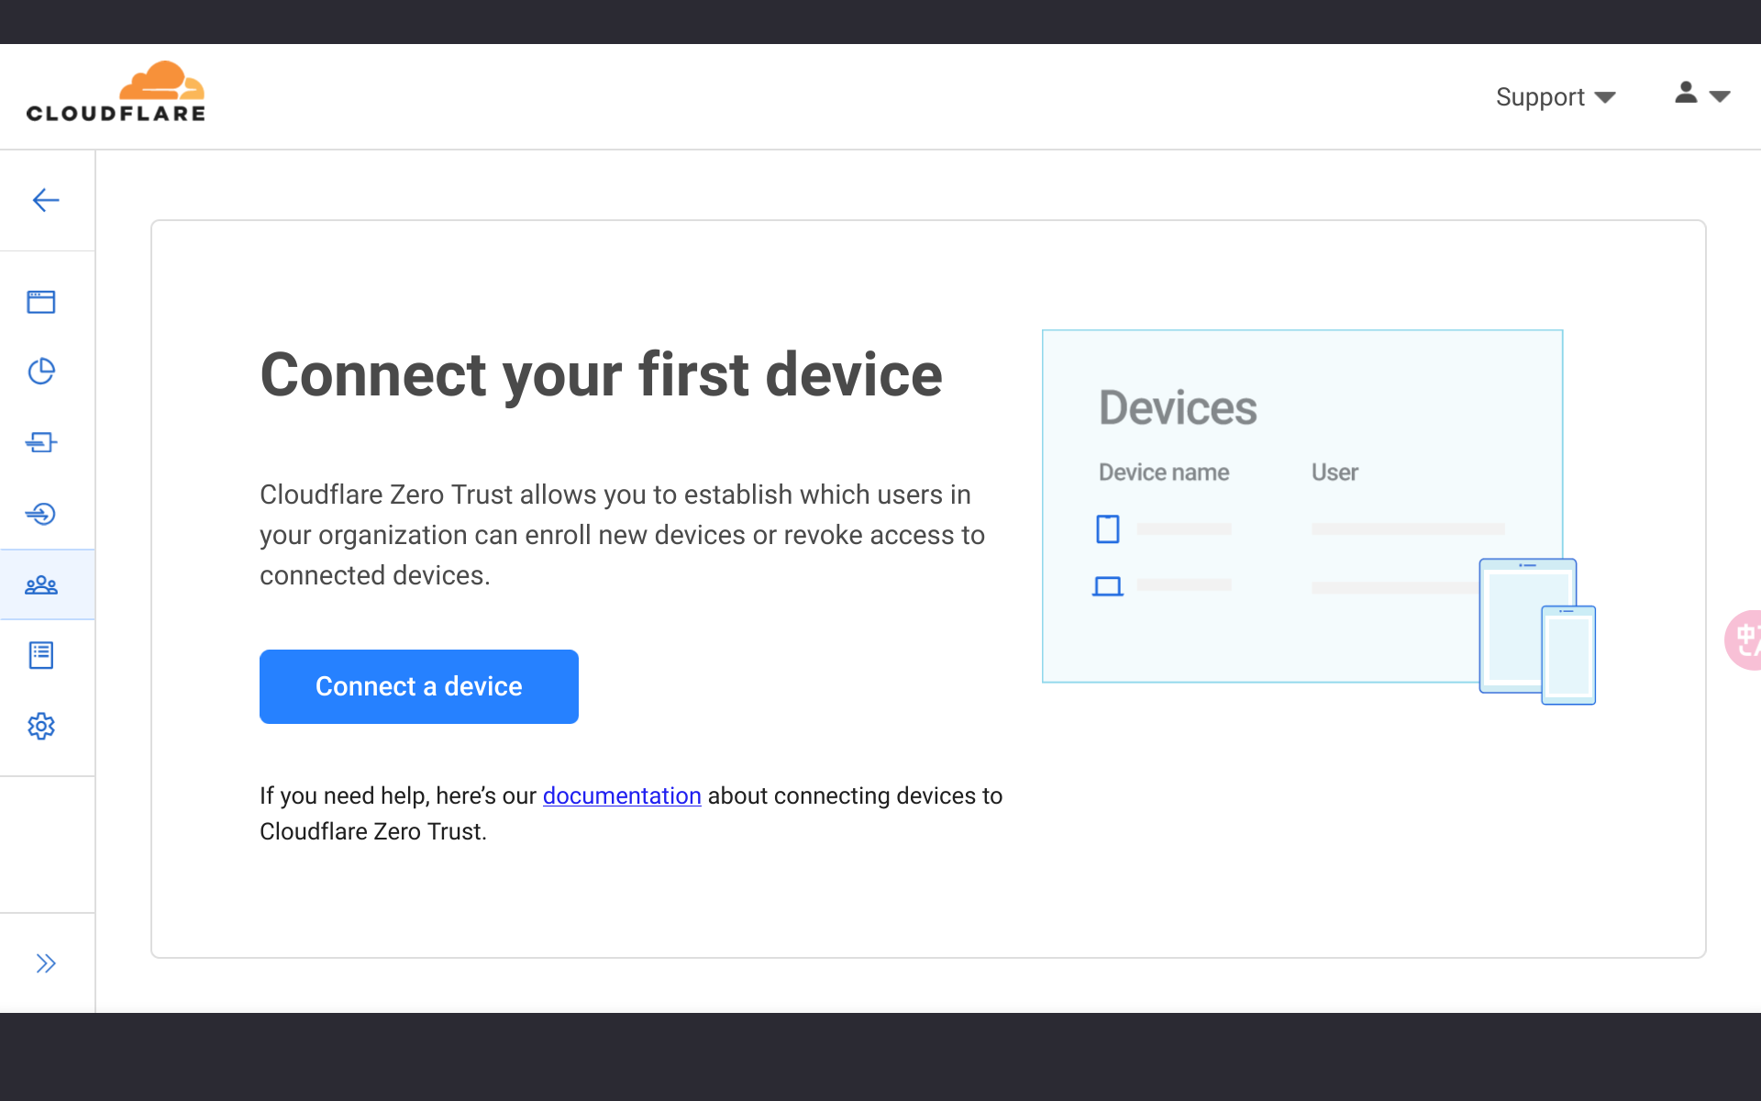Click the pink floating translate widget
Viewport: 1761px width, 1101px height.
click(1744, 640)
